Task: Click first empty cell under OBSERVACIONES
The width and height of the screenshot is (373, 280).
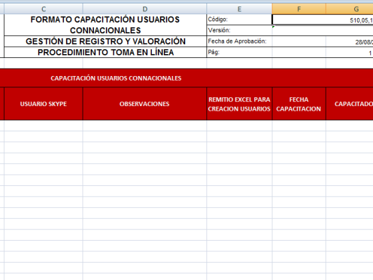Action: (145, 125)
